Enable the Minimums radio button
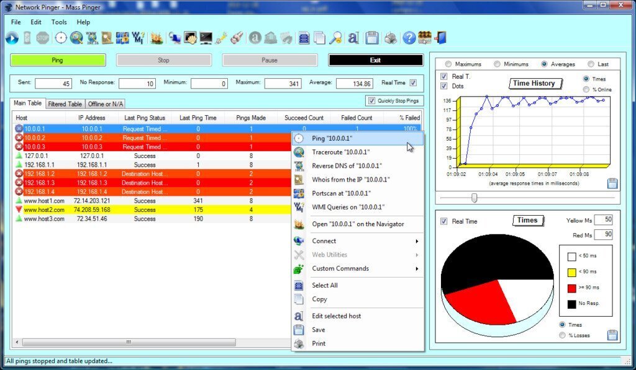 tap(497, 64)
